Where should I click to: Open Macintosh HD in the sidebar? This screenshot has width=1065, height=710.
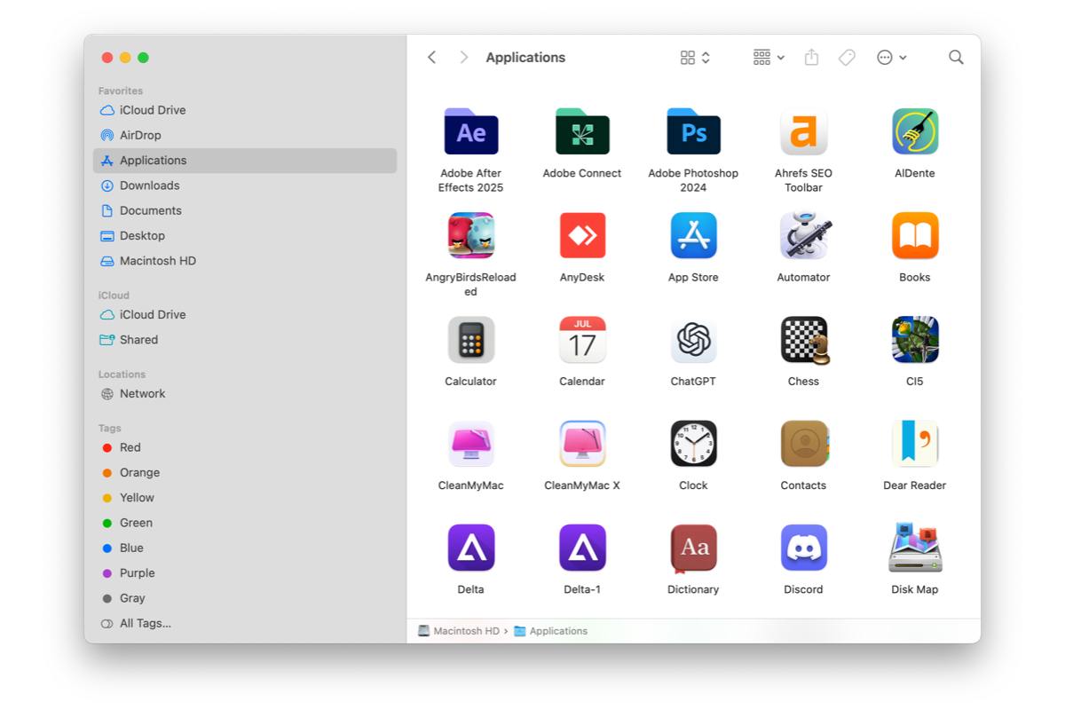tap(245, 261)
